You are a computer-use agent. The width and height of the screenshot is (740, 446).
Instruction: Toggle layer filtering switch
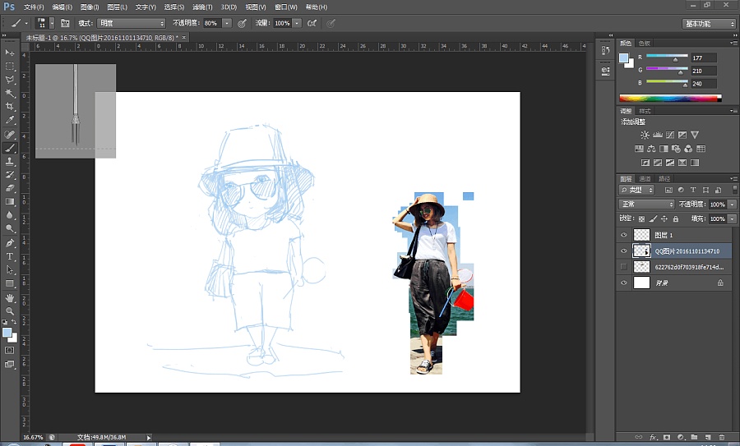click(734, 190)
